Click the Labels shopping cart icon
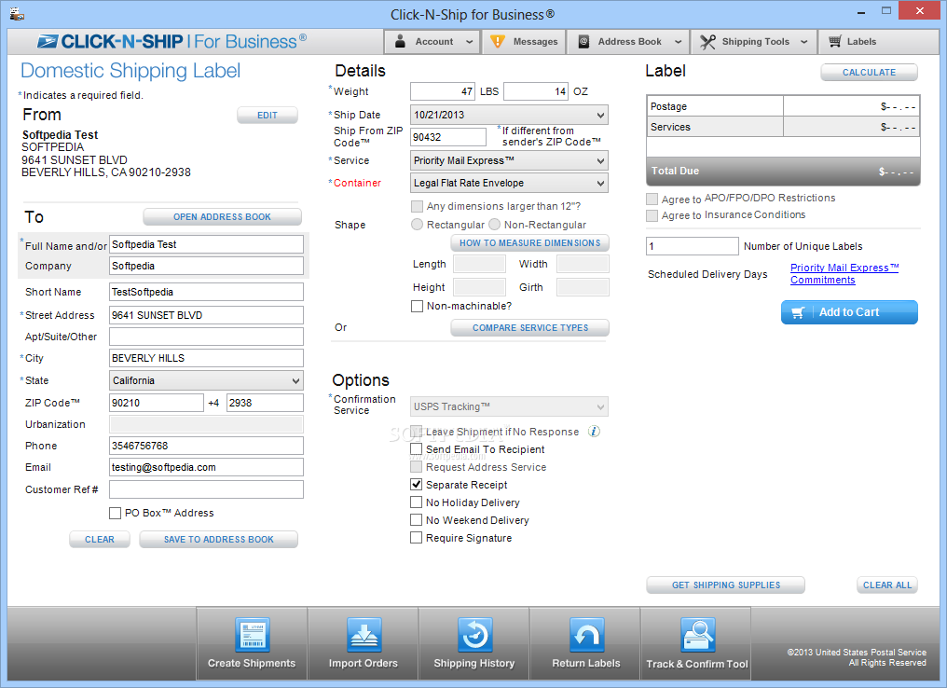Viewport: 947px width, 688px height. coord(834,41)
